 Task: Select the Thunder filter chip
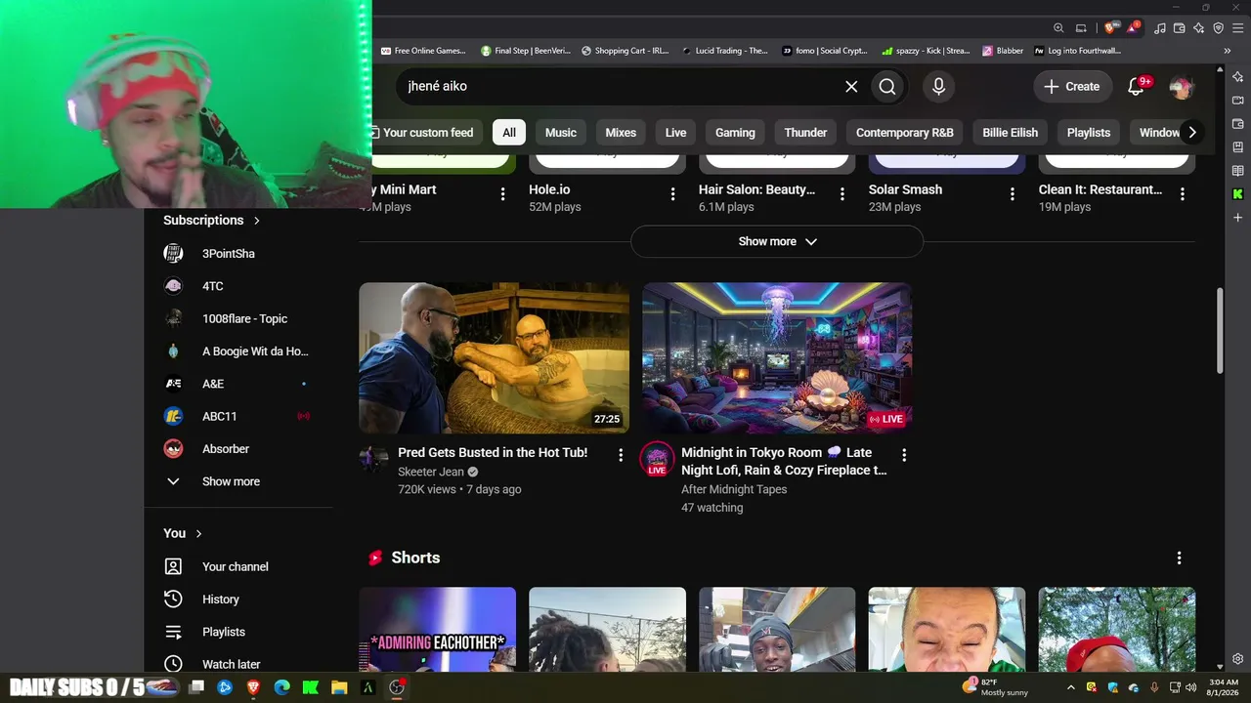tap(805, 133)
